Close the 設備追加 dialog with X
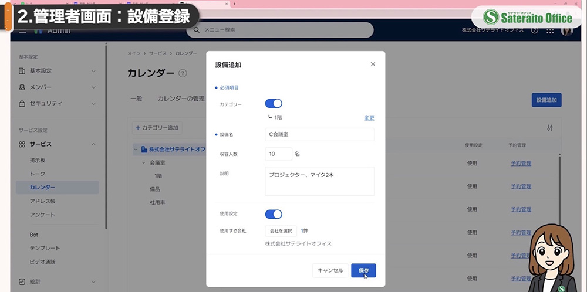 click(373, 64)
